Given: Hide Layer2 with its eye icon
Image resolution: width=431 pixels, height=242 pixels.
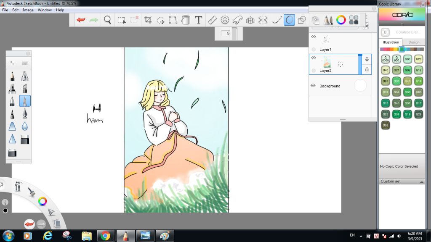Looking at the screenshot, I should (x=314, y=58).
